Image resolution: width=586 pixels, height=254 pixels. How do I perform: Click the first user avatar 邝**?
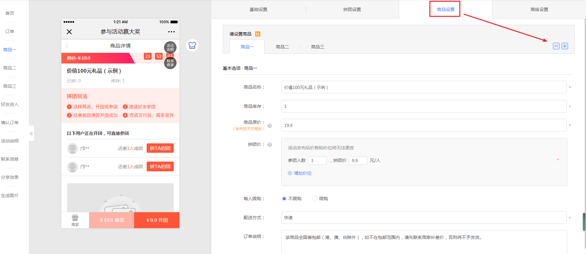pyautogui.click(x=72, y=148)
